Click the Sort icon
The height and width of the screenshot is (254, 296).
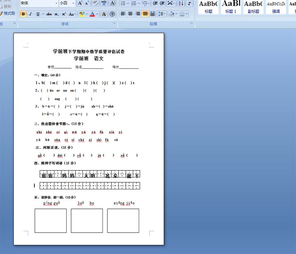(181, 3)
